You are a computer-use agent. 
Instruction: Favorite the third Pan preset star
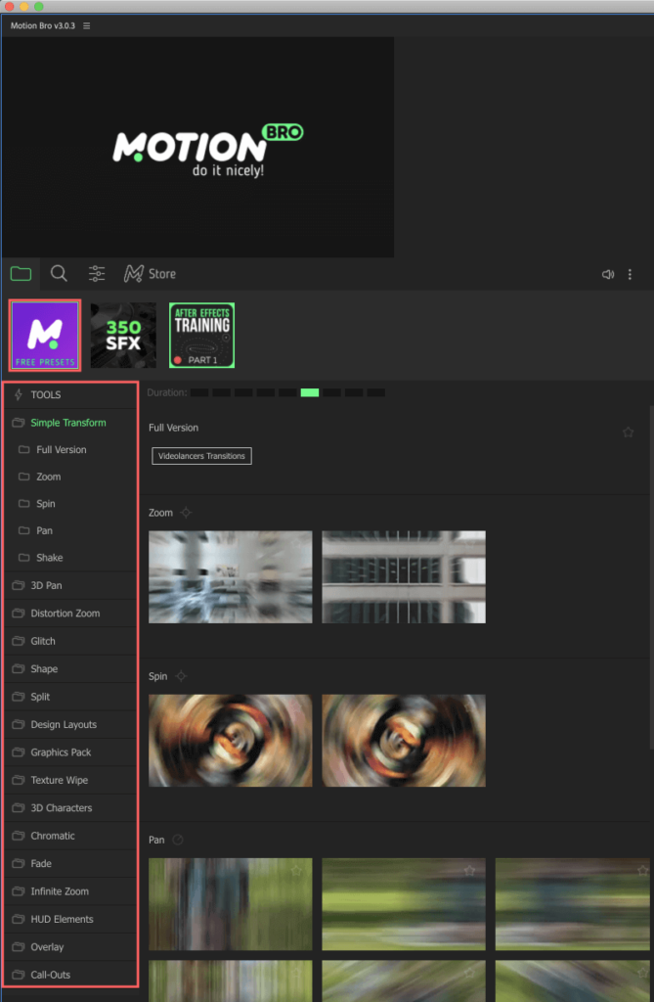click(x=642, y=871)
